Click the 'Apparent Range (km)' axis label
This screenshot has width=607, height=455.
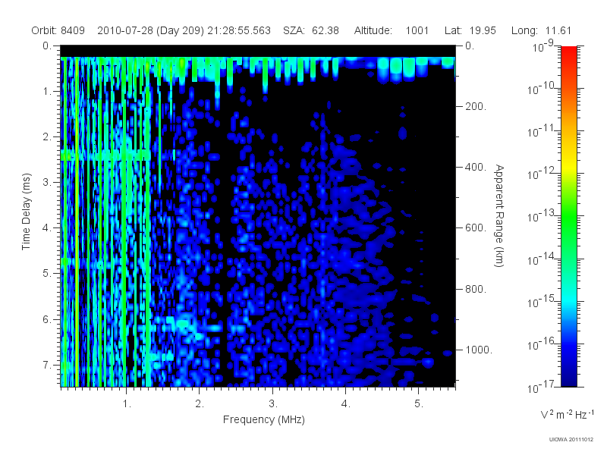pyautogui.click(x=499, y=215)
